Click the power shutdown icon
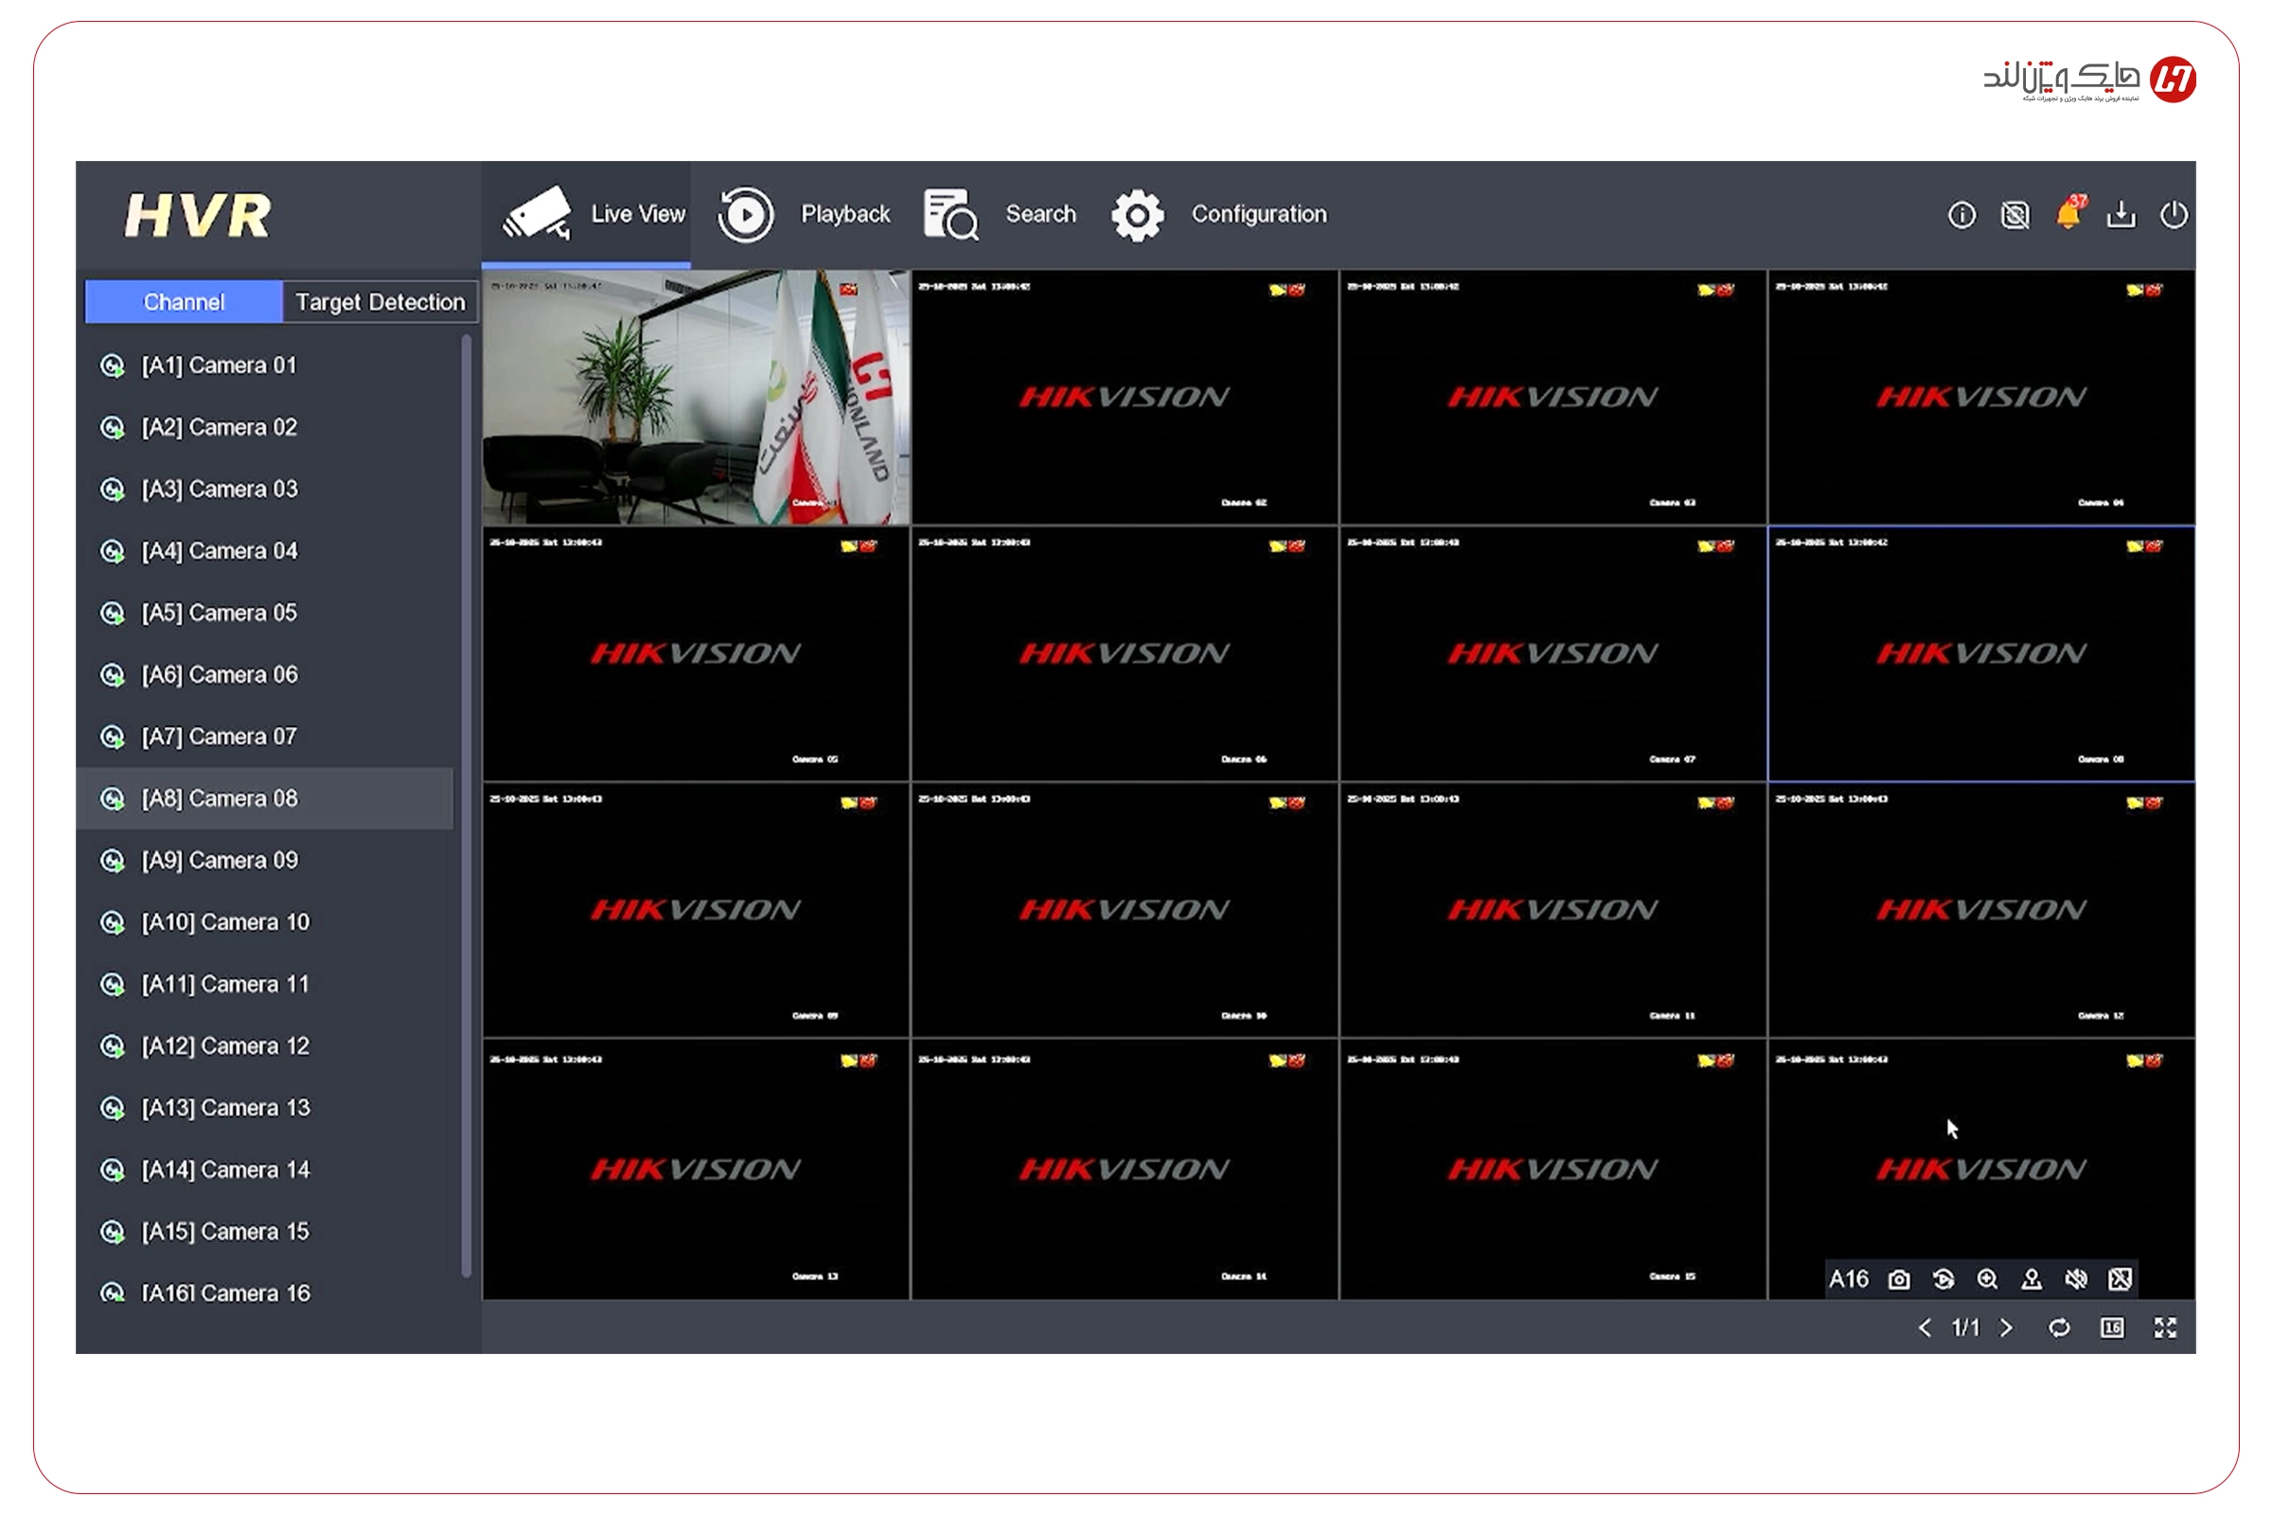This screenshot has width=2272, height=1515. point(2174,215)
